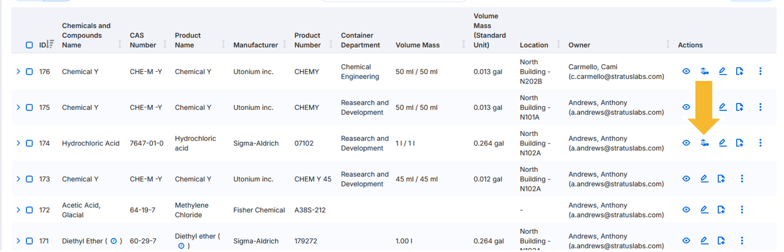Select the checkbox for row ID 174

(29, 143)
